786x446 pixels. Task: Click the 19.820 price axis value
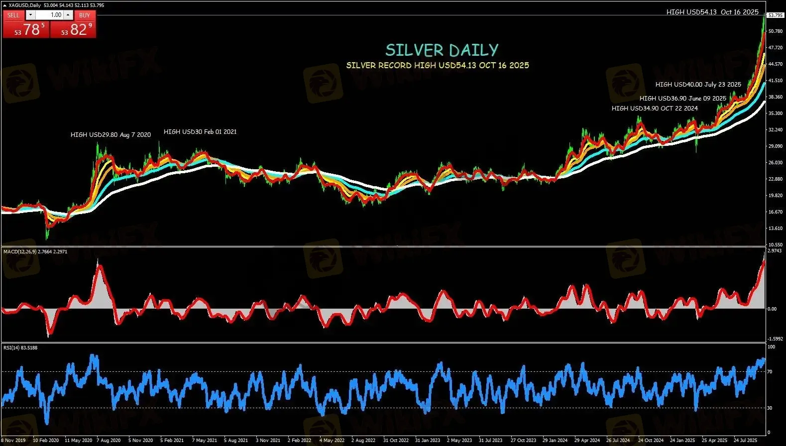point(775,196)
